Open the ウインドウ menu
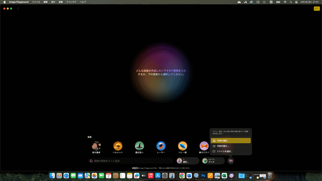Image resolution: width=322 pixels, height=181 pixels. 71,2
